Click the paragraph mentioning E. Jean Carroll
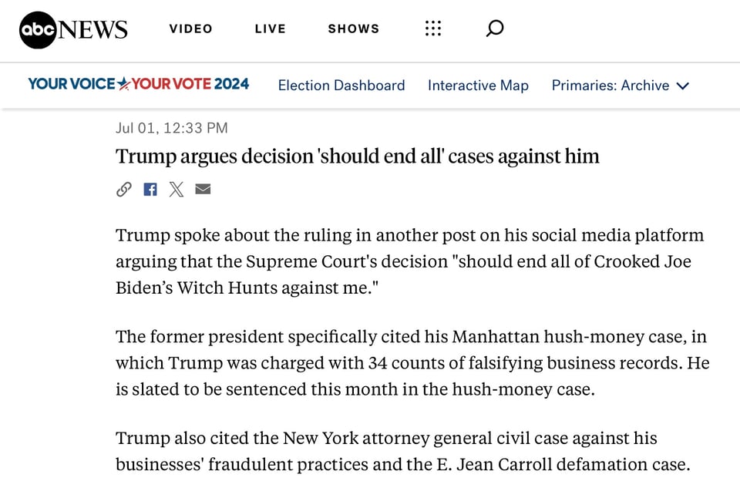This screenshot has height=498, width=740. click(402, 451)
